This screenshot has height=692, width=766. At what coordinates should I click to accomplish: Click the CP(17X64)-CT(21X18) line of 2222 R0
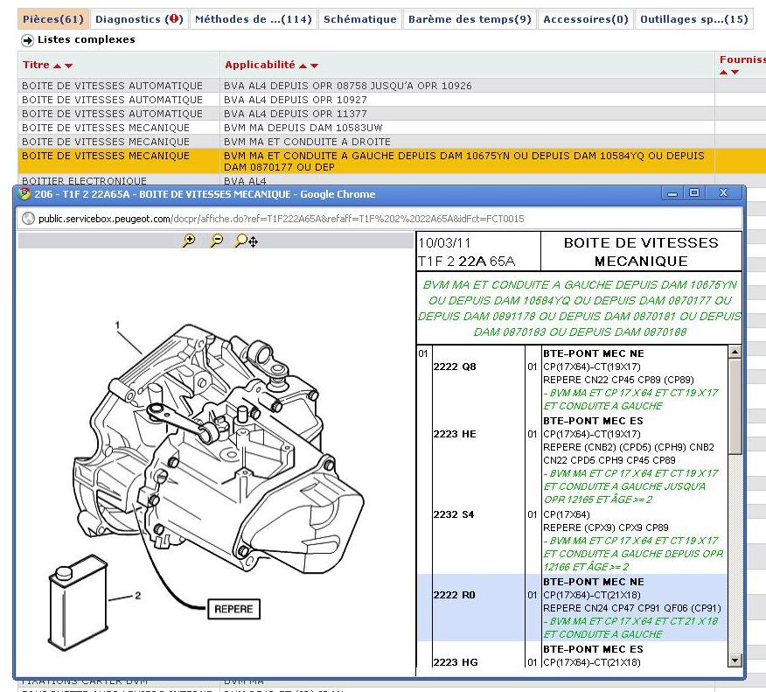[x=592, y=595]
